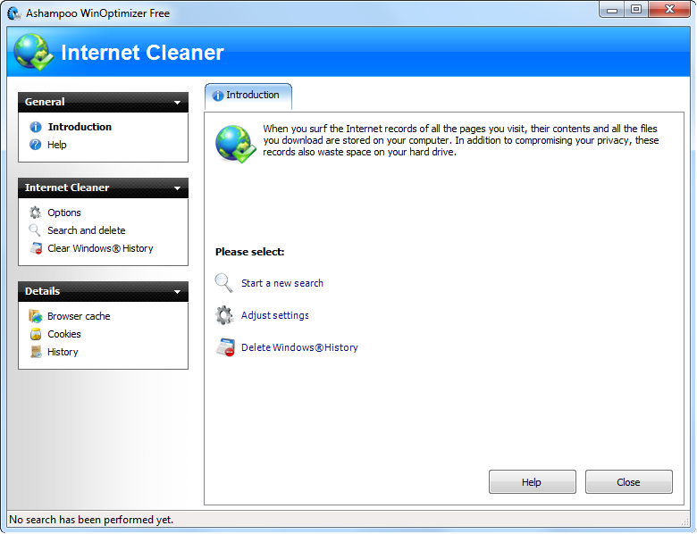This screenshot has height=534, width=697.
Task: Click the Cookies jar icon
Action: (36, 334)
